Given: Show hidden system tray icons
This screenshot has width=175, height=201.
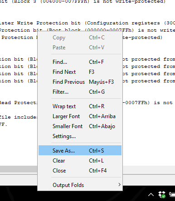Looking at the screenshot, I should coord(151,195).
